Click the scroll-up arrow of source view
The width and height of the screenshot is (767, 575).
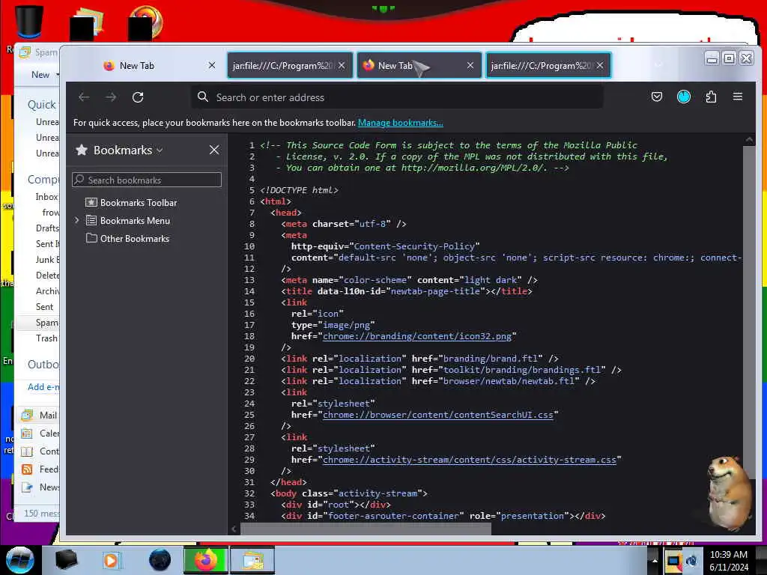coord(749,140)
